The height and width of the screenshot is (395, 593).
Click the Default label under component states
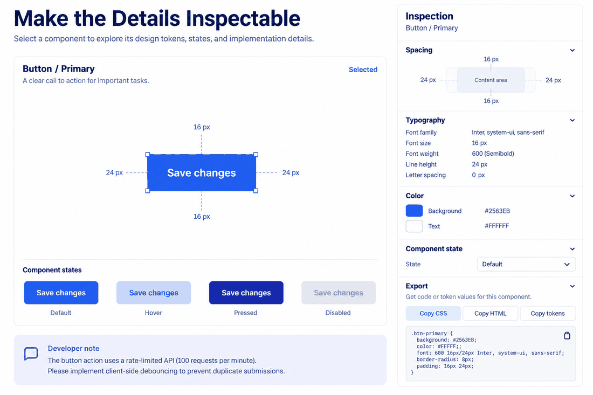pyautogui.click(x=61, y=313)
